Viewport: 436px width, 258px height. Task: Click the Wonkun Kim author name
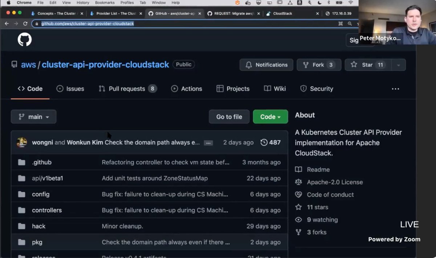tap(85, 142)
